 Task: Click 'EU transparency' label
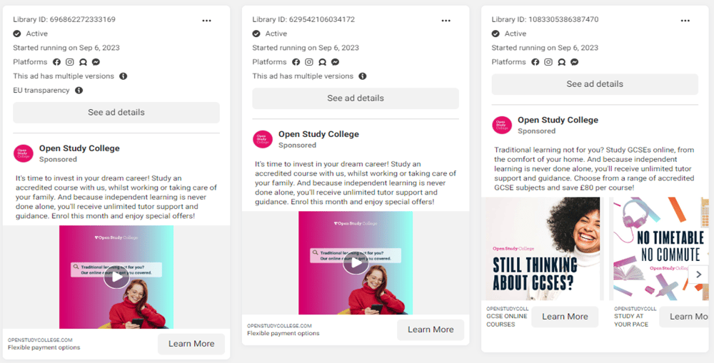pyautogui.click(x=41, y=90)
